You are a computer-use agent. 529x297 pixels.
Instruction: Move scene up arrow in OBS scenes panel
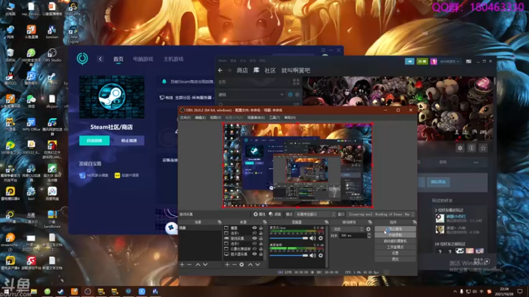(198, 265)
